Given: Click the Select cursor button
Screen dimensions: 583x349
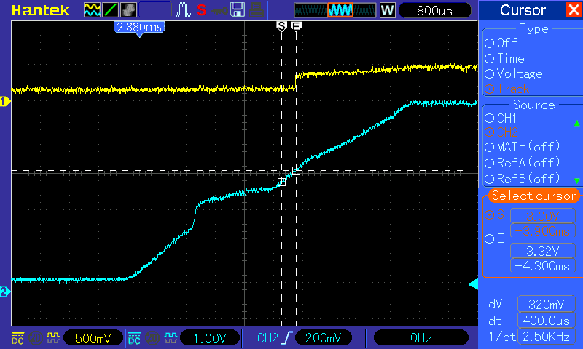Looking at the screenshot, I should (533, 196).
